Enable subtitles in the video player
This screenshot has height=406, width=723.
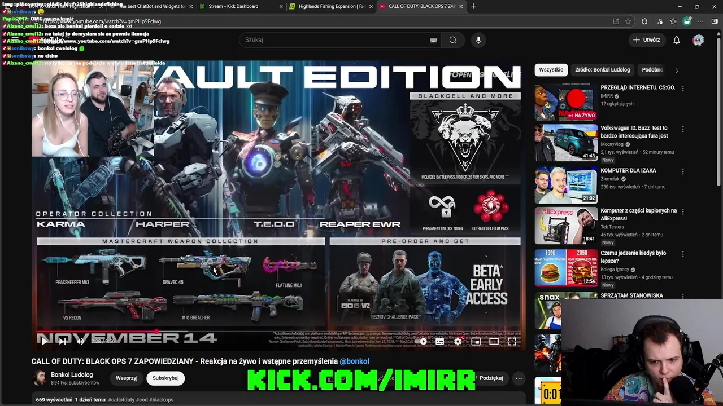pos(440,341)
